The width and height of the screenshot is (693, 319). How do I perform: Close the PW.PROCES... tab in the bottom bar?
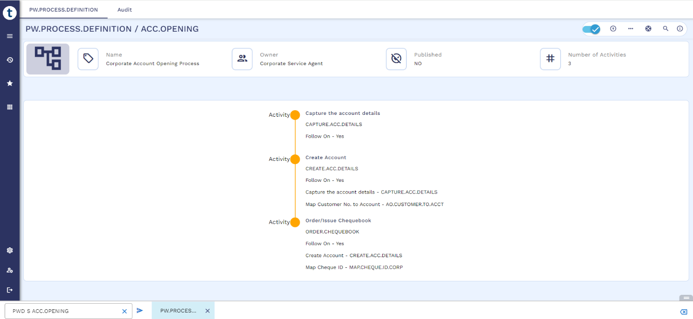(207, 311)
